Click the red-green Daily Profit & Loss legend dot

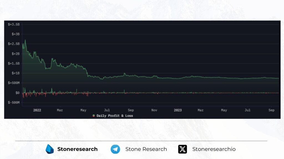click(x=94, y=116)
